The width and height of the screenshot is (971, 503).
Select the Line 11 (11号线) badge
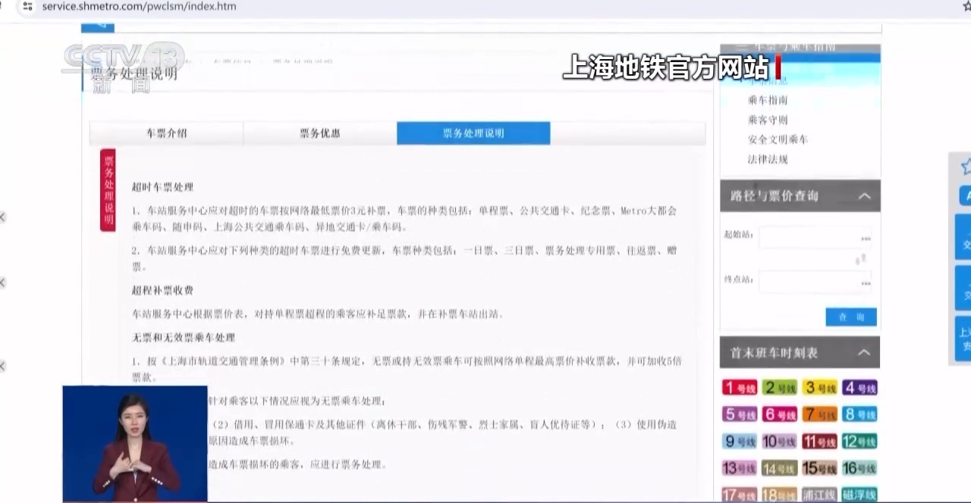click(x=820, y=440)
